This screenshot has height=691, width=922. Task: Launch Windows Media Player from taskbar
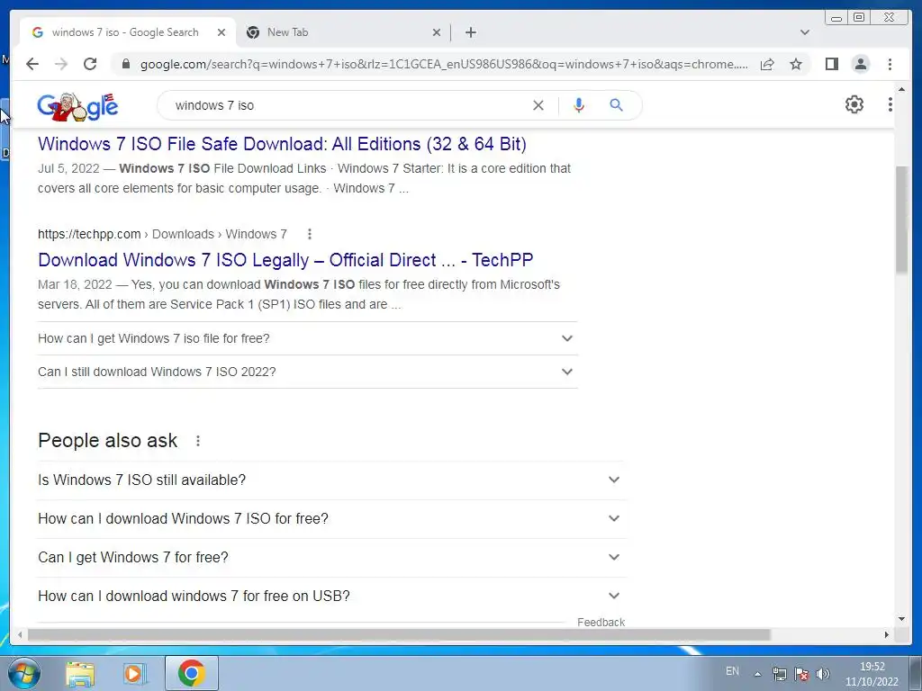click(x=134, y=673)
